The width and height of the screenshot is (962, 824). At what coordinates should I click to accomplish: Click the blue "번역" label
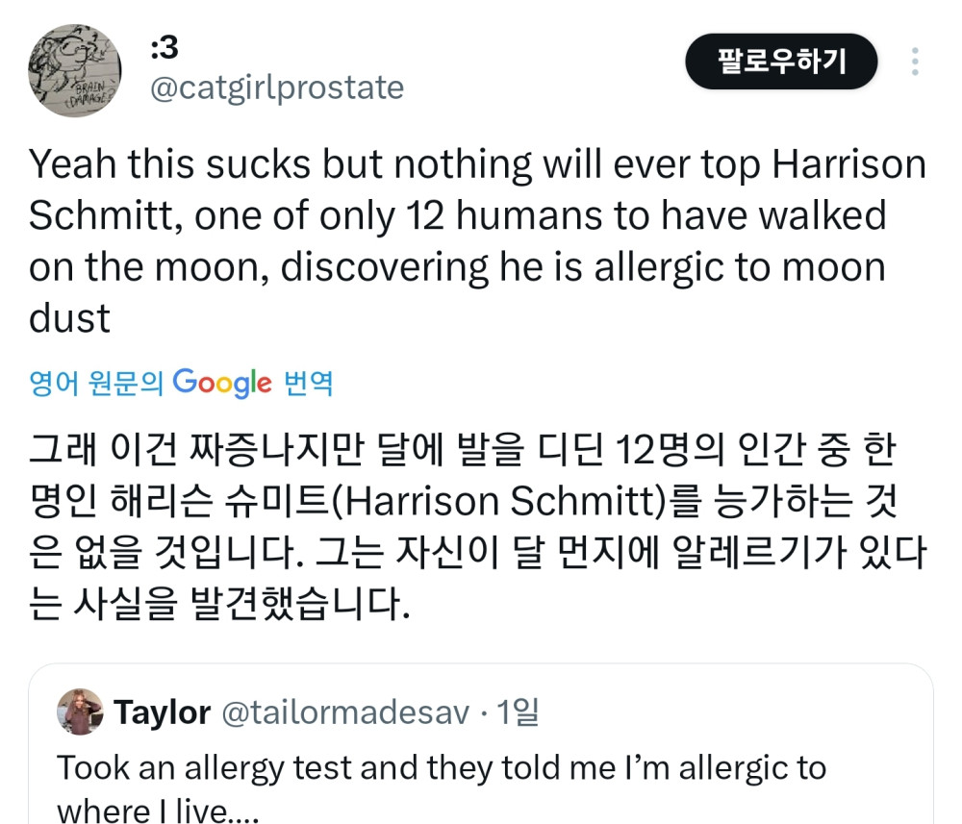309,383
